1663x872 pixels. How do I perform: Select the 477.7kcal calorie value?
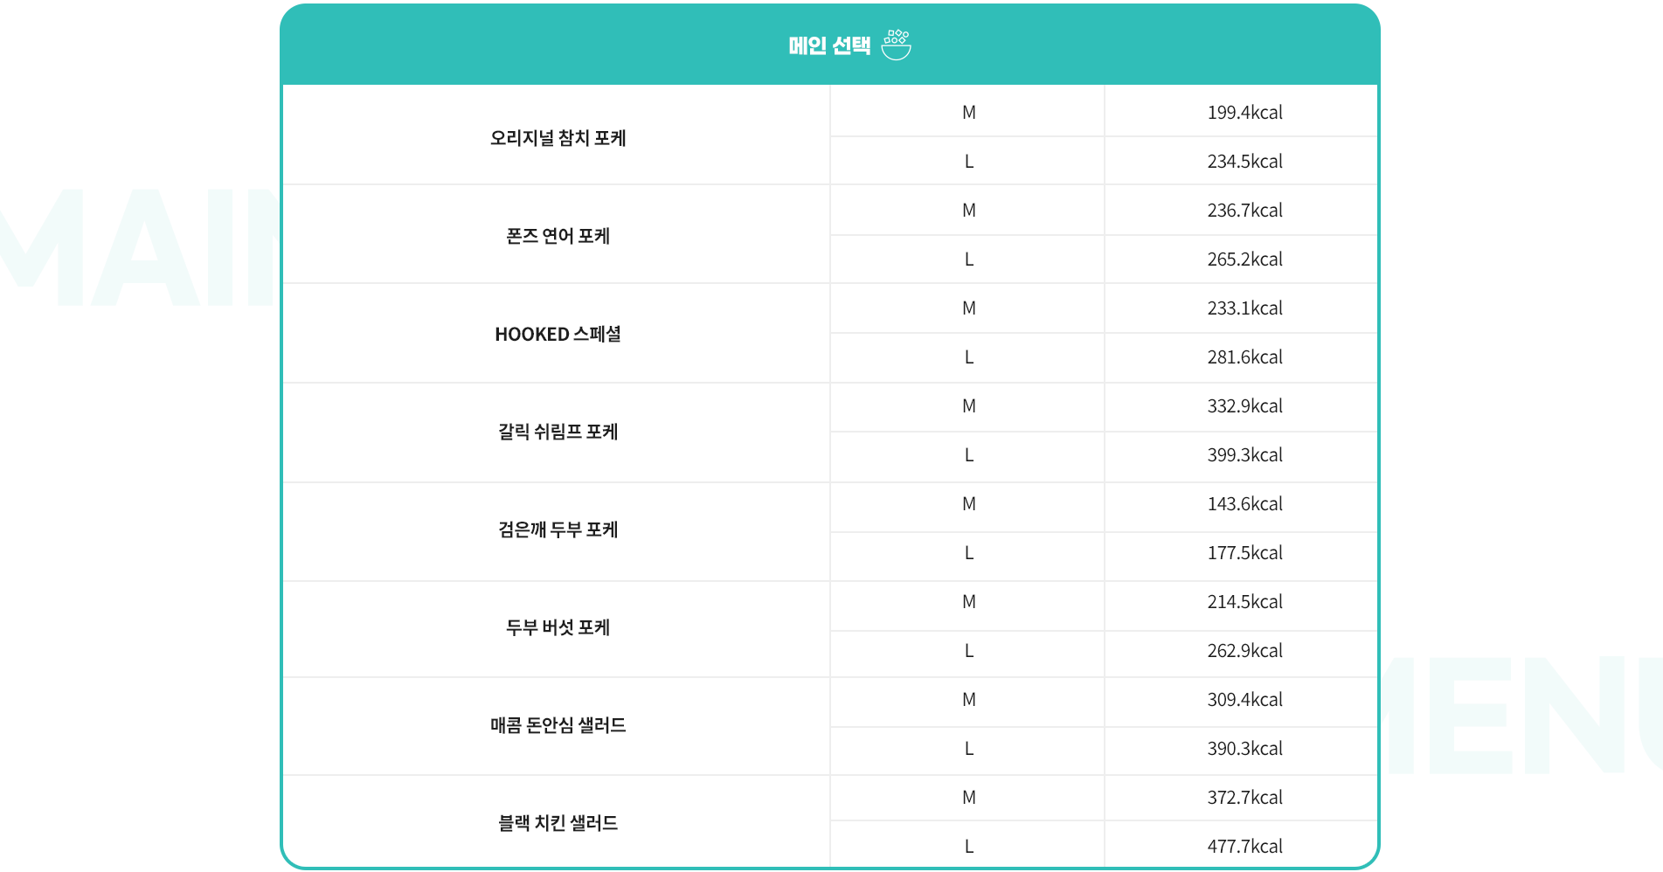(1244, 847)
